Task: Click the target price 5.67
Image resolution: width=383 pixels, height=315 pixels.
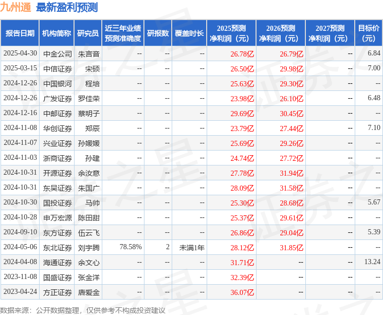Action: [x=374, y=202]
